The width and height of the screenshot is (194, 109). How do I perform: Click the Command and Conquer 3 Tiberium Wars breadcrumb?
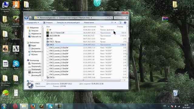(74, 18)
